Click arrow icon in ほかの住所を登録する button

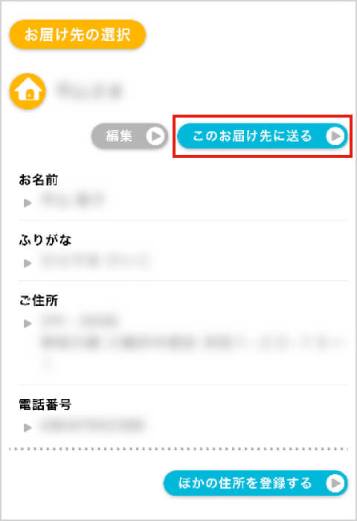(335, 483)
